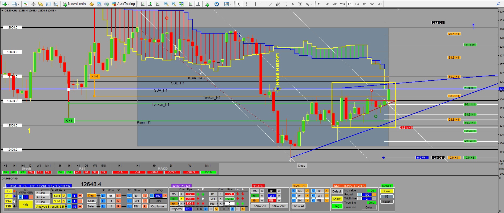Zoom out of the chart

coord(174,4)
